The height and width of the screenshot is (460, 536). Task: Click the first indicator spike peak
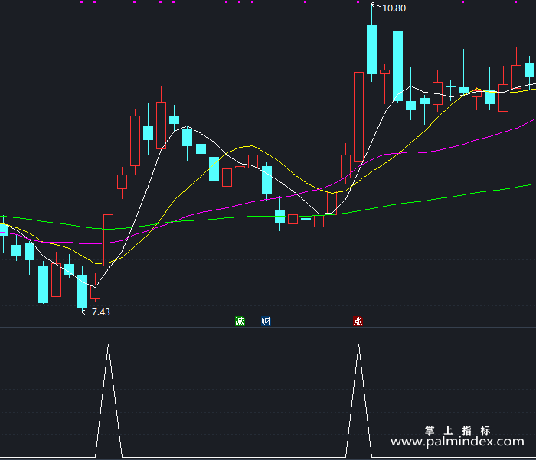pyautogui.click(x=109, y=345)
